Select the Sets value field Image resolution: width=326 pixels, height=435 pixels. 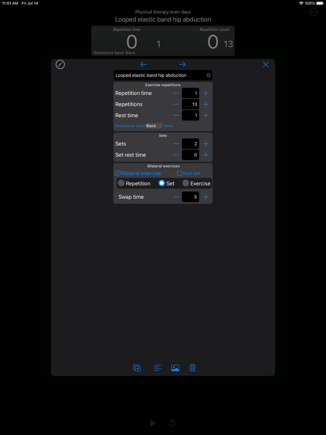point(190,144)
